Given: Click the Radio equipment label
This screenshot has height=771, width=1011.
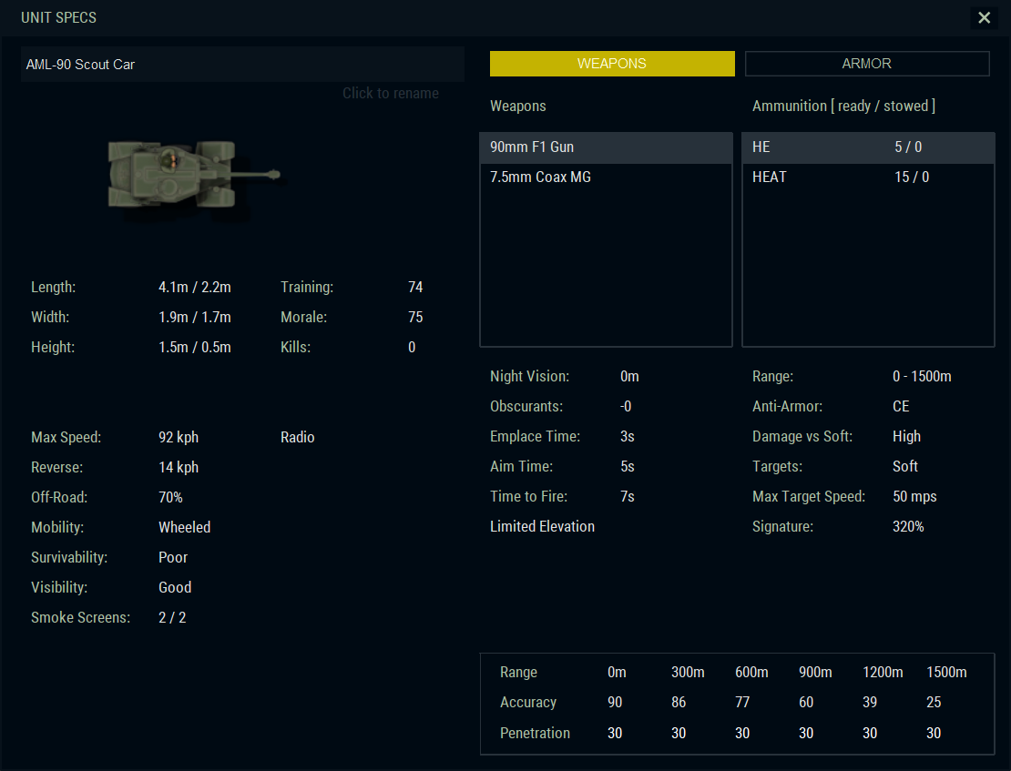Looking at the screenshot, I should point(297,438).
